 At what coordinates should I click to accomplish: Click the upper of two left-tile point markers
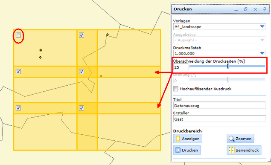click(41, 50)
